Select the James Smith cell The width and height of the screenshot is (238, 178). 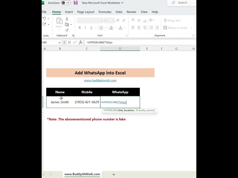coord(60,102)
